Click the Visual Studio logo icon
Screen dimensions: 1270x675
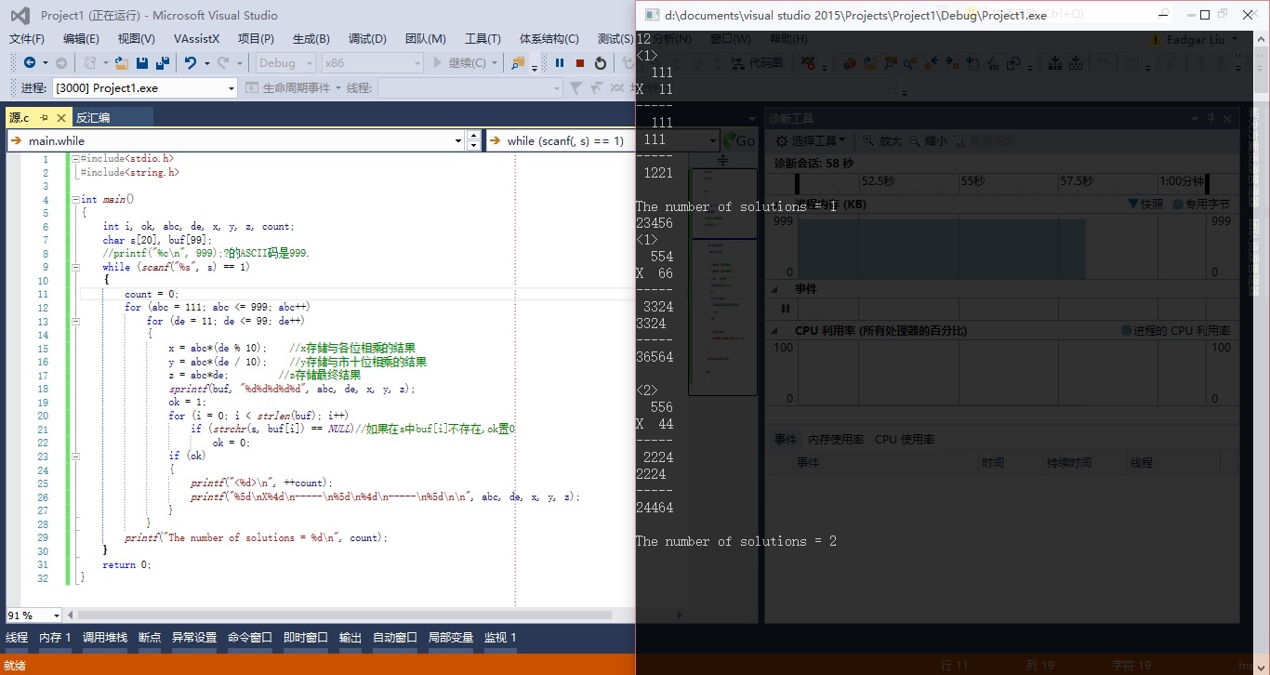tap(20, 16)
